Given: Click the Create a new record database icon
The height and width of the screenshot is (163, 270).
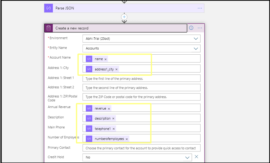Looking at the screenshot, I should 48,28.
